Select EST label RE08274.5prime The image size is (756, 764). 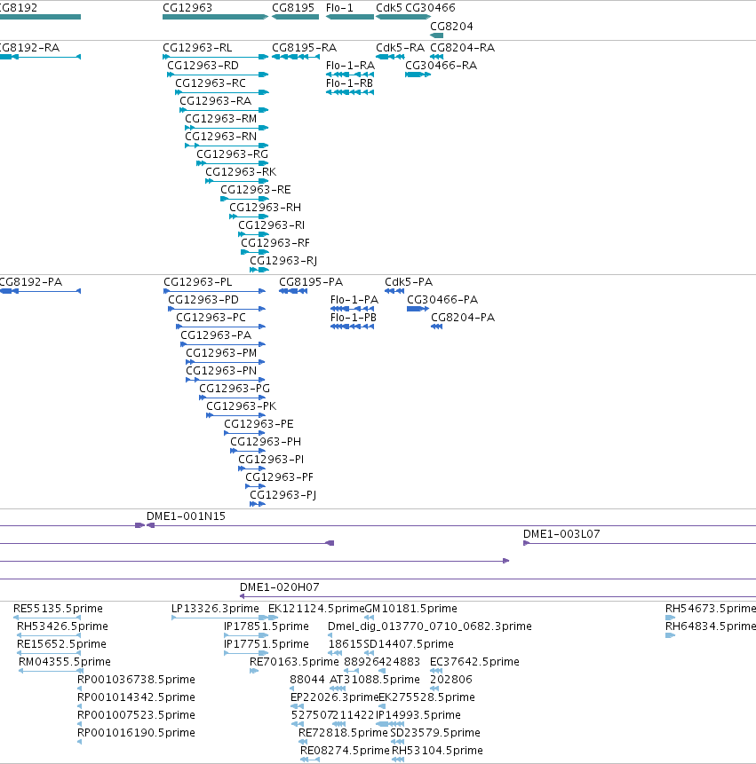[345, 751]
